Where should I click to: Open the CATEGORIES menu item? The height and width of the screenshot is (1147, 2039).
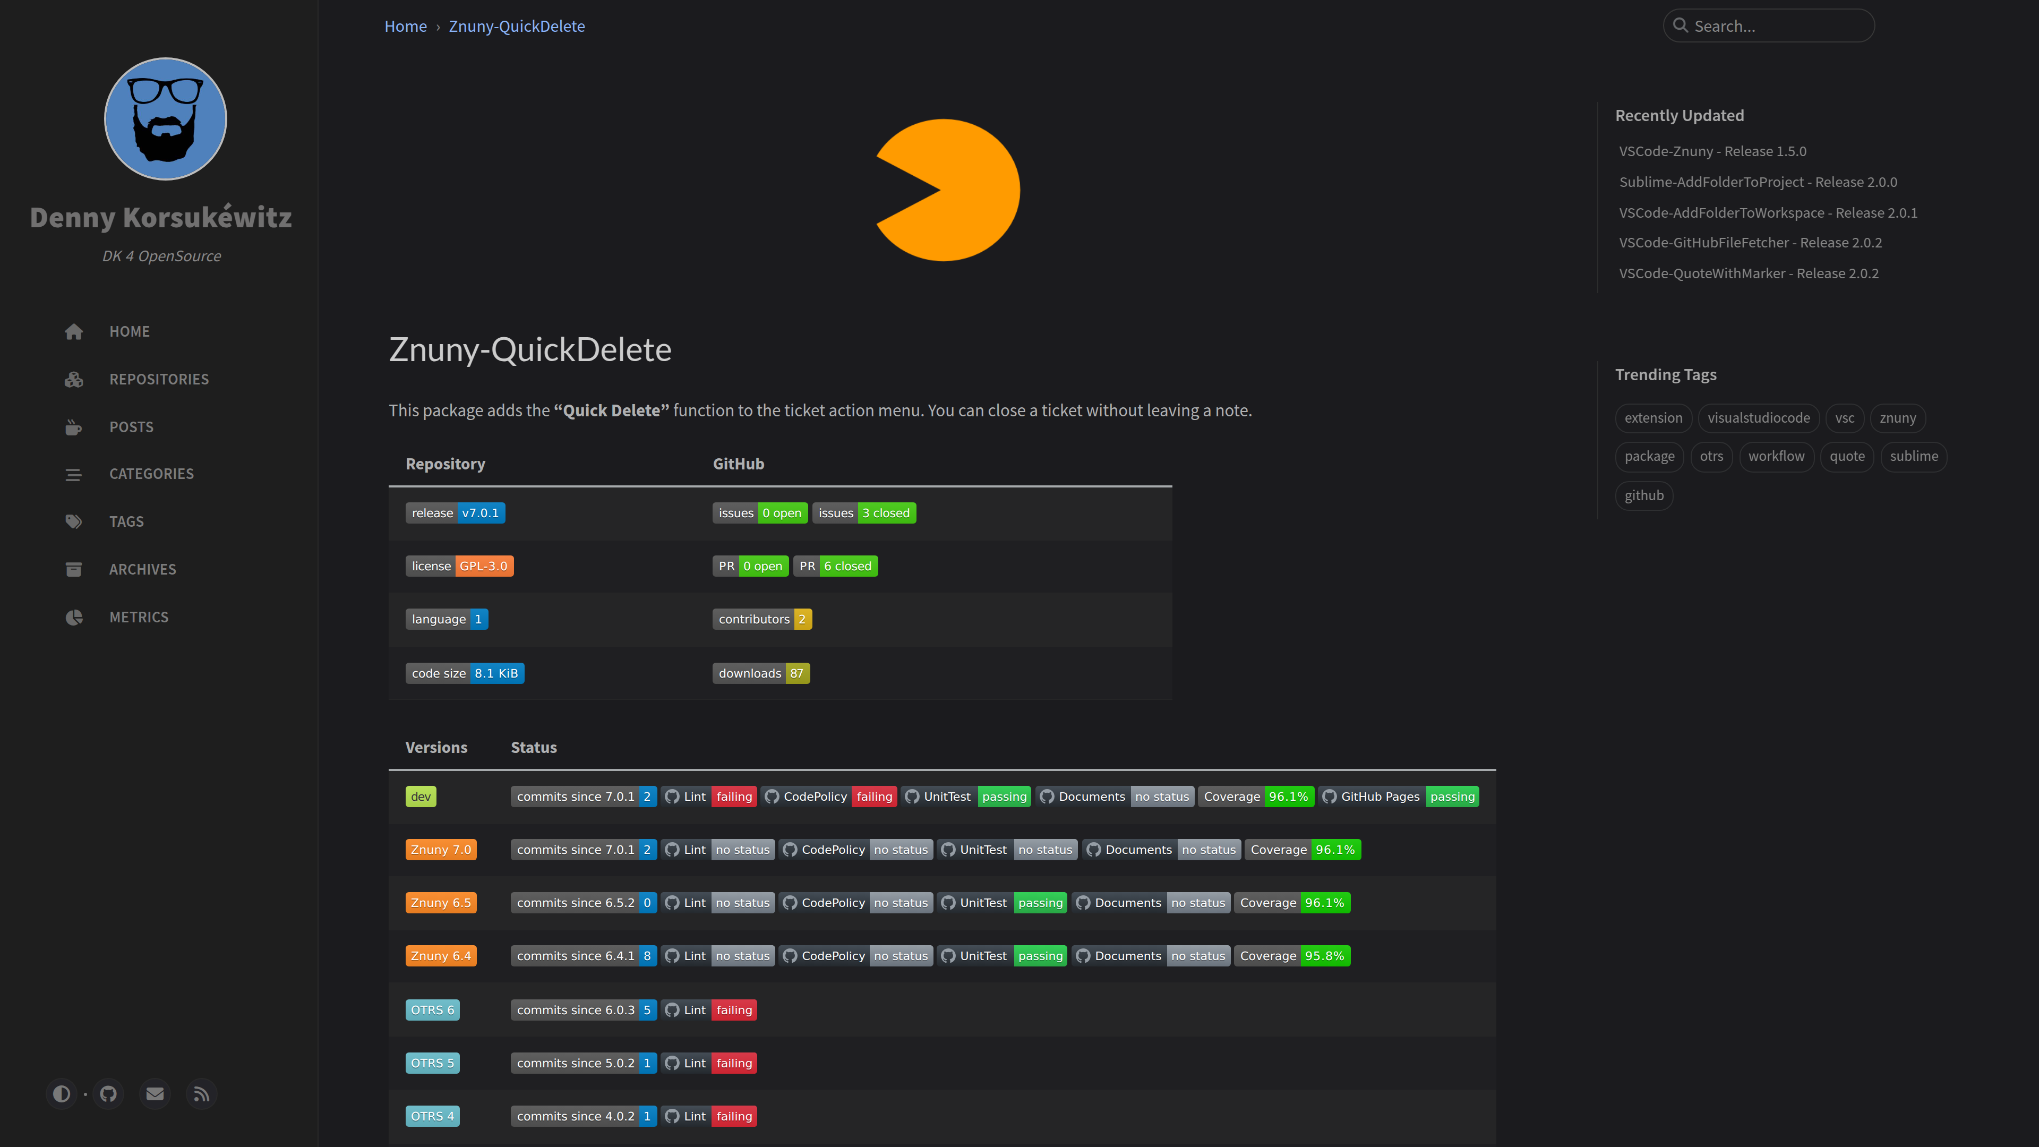151,474
